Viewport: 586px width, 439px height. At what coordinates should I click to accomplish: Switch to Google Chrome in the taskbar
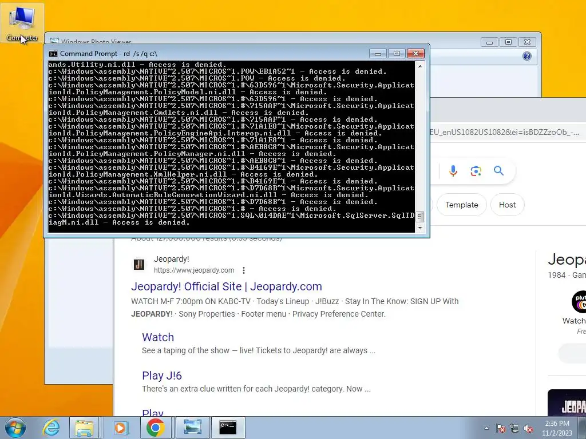(156, 428)
